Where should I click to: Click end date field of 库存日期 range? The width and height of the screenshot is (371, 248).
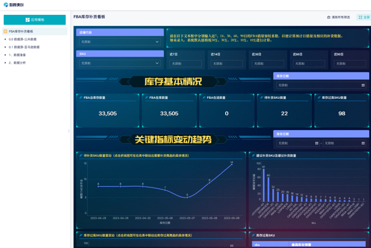click(344, 143)
